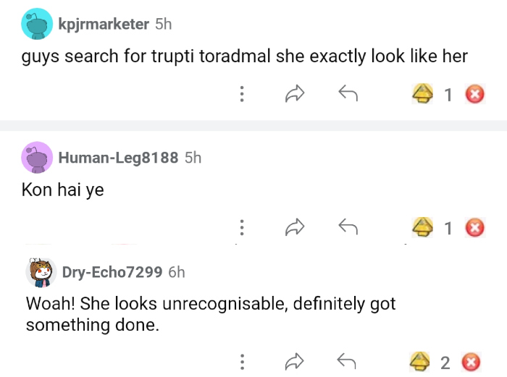Reply to the 'Kon hai ye' comment

tap(348, 228)
